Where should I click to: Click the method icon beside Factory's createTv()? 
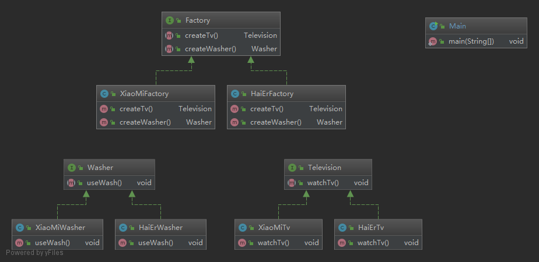[x=169, y=36]
